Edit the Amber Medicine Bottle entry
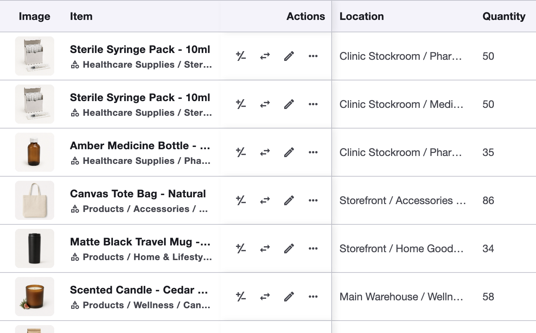Screen dimensions: 536x333 289,152
